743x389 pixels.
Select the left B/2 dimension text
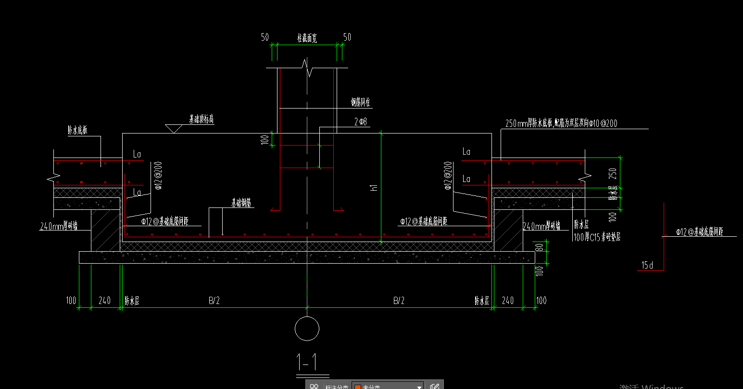click(214, 301)
